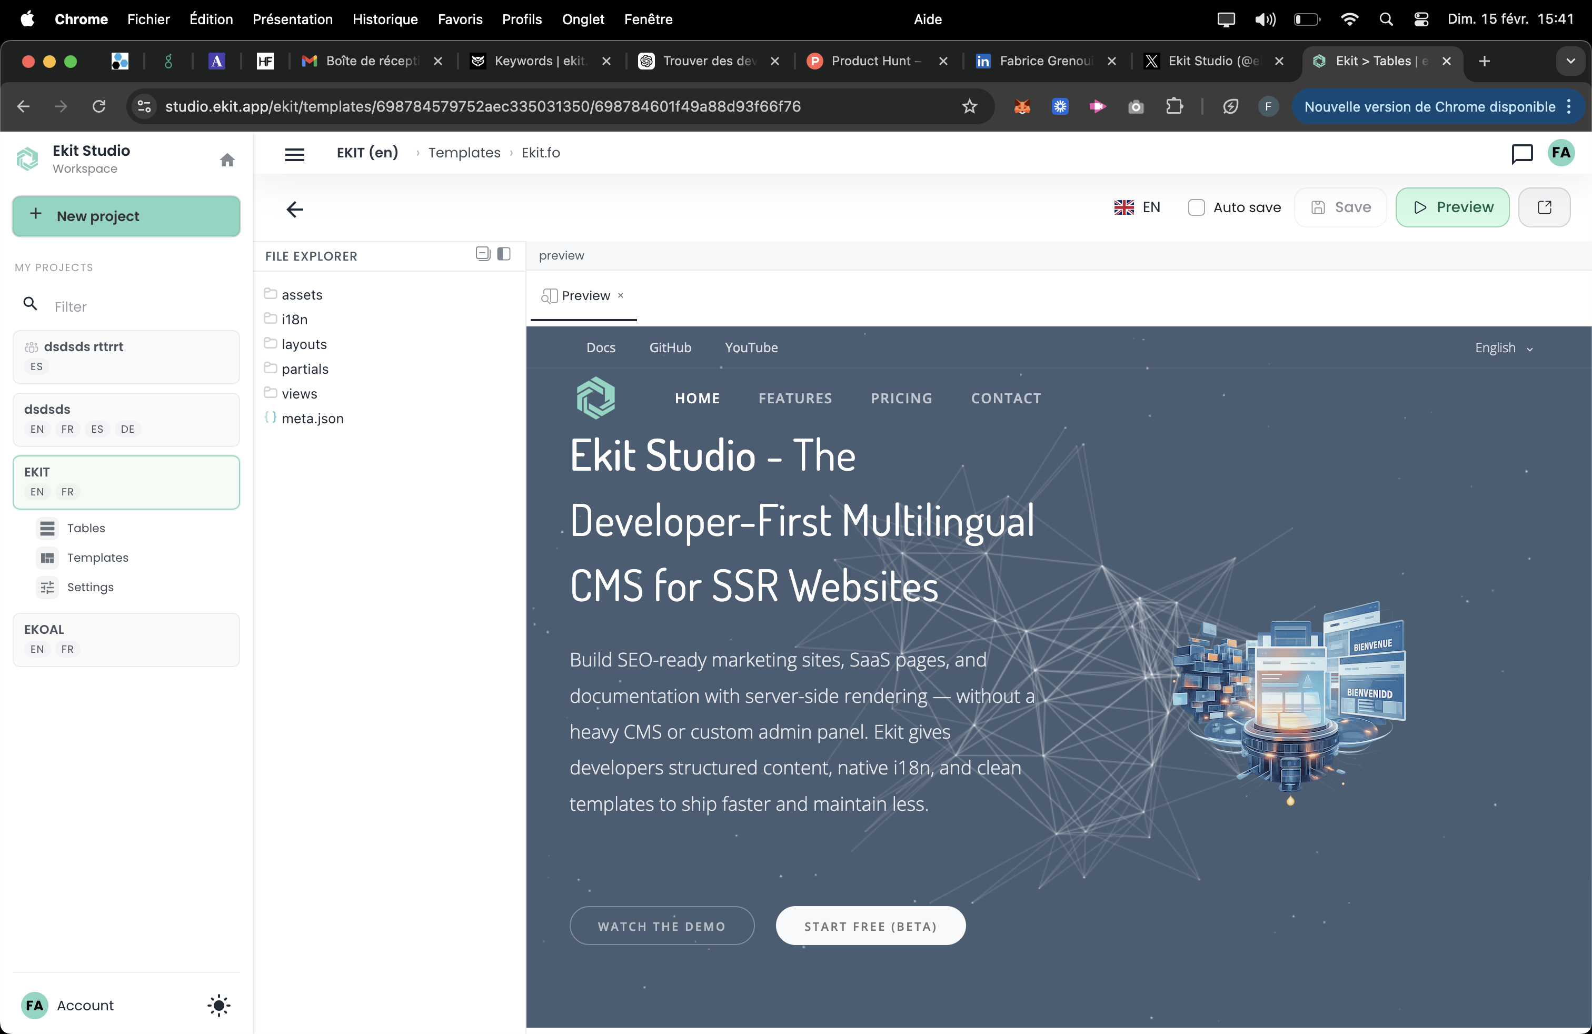
Task: Expand the partials folder
Action: pos(304,369)
